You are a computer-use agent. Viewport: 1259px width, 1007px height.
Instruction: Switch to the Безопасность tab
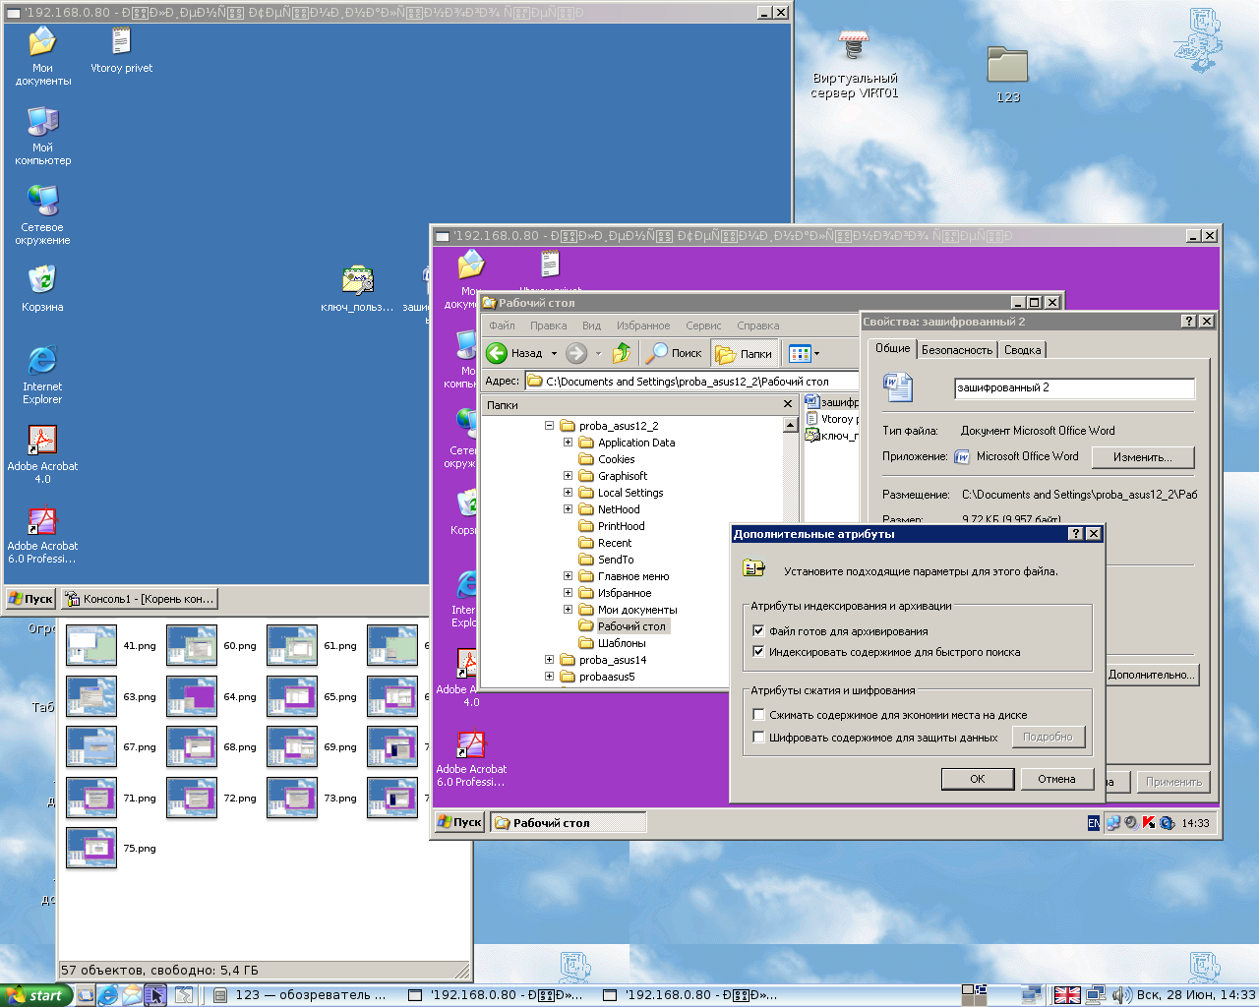[x=956, y=350]
